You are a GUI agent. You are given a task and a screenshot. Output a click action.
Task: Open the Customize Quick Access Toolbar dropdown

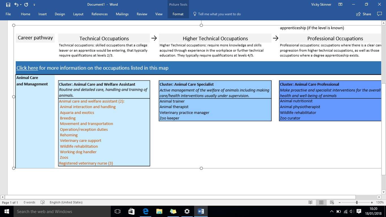click(34, 5)
